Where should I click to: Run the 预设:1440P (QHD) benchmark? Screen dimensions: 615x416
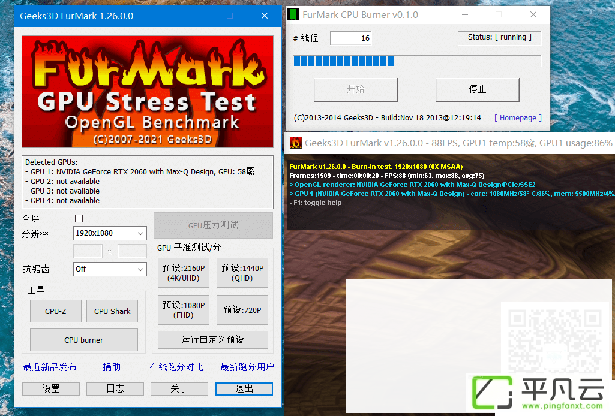242,273
